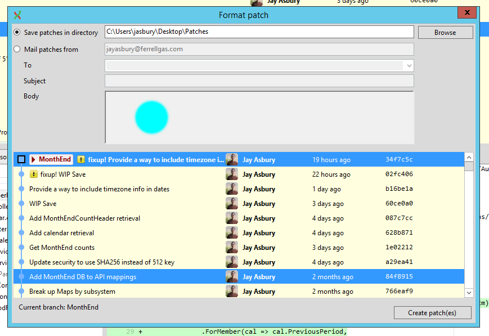Click the avatar beside 'Break up Maps by subsystem'
Image resolution: width=489 pixels, height=336 pixels.
point(232,291)
